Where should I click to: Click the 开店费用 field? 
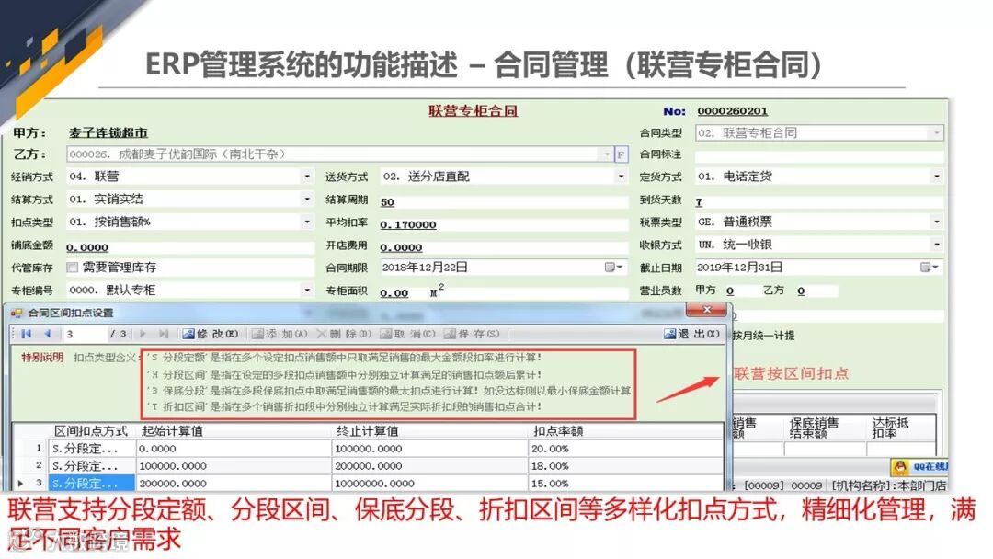click(504, 247)
